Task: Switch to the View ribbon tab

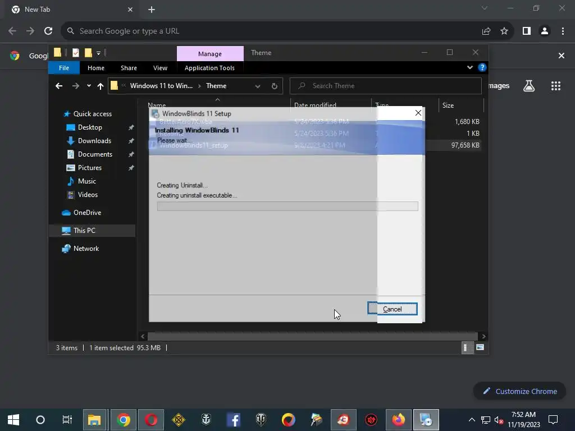Action: pyautogui.click(x=160, y=68)
